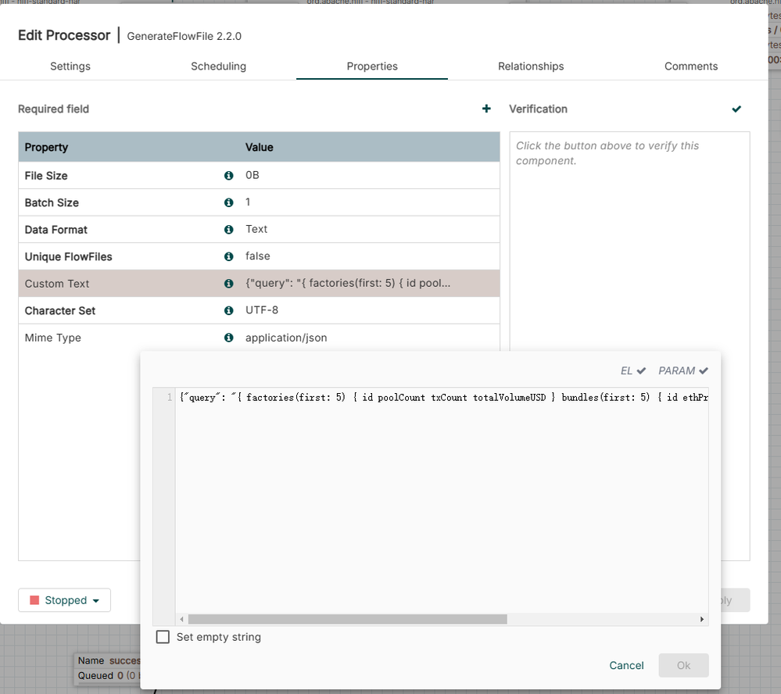
Task: Click the Custom Text info icon
Action: coord(229,284)
